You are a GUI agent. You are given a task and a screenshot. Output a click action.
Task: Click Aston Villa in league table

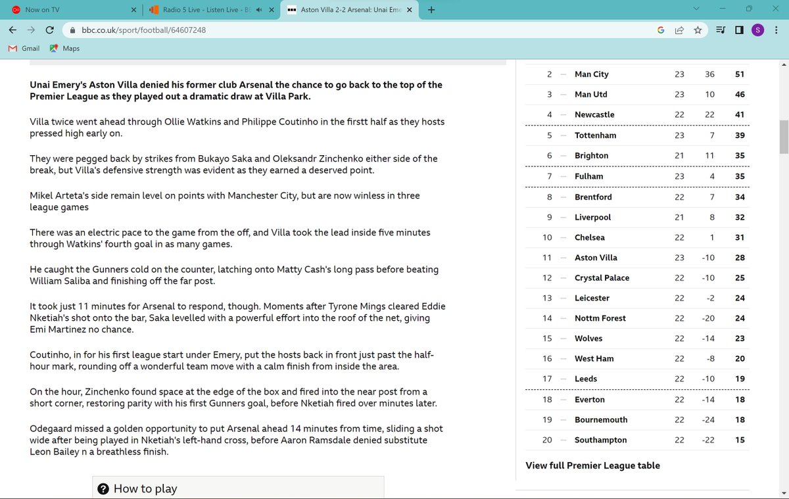tap(596, 258)
